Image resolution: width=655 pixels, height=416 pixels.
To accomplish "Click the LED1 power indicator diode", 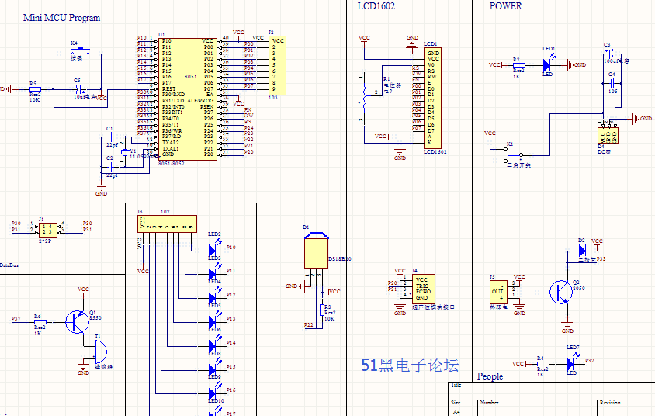I will [x=549, y=65].
